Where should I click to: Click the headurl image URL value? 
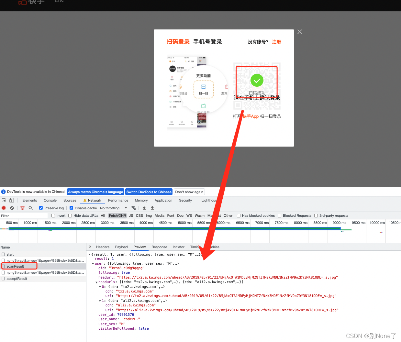coord(227,277)
